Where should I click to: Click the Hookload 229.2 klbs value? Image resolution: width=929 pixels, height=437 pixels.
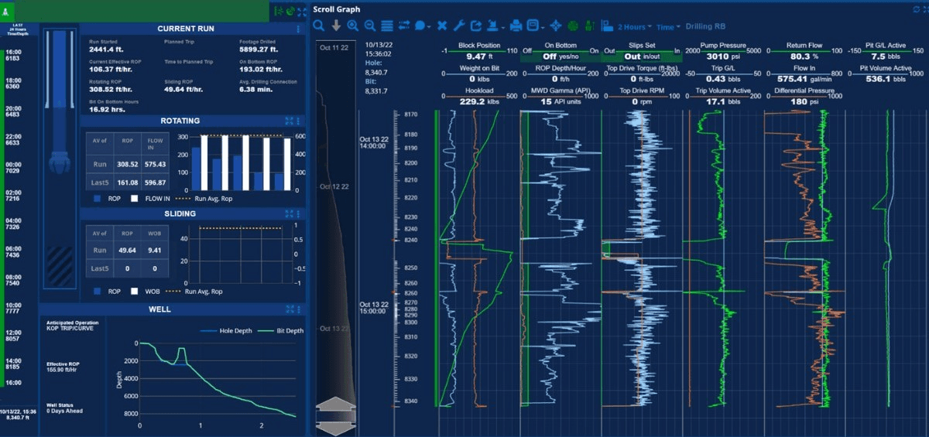point(479,101)
